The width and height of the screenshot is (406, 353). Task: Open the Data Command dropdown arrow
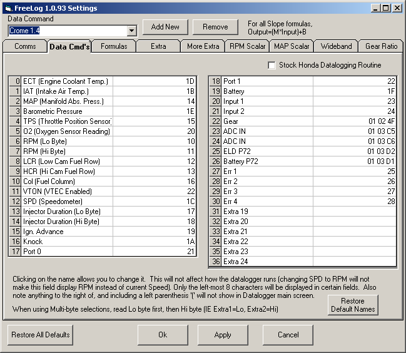[x=131, y=31]
